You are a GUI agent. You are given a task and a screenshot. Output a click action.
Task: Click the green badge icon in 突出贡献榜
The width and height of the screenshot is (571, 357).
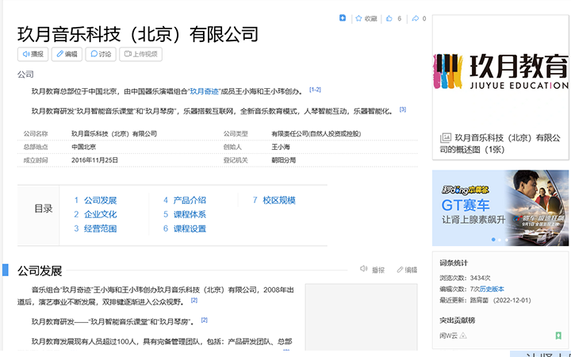pos(558,336)
